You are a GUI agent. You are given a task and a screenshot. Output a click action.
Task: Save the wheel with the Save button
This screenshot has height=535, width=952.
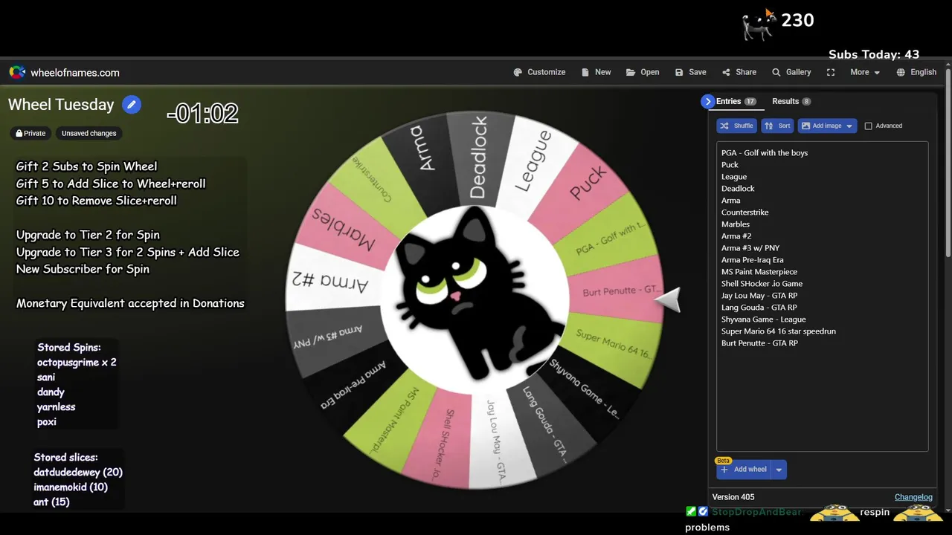pyautogui.click(x=690, y=72)
